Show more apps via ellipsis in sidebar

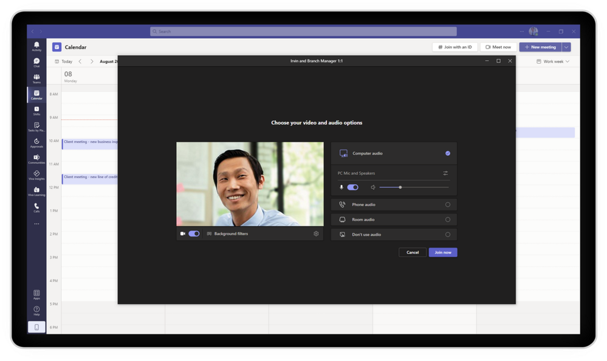tap(36, 224)
